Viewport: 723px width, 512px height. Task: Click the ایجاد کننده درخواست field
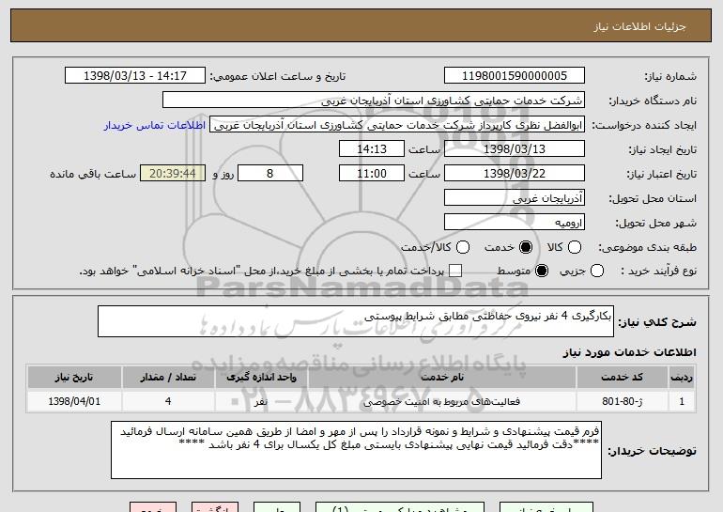click(397, 125)
